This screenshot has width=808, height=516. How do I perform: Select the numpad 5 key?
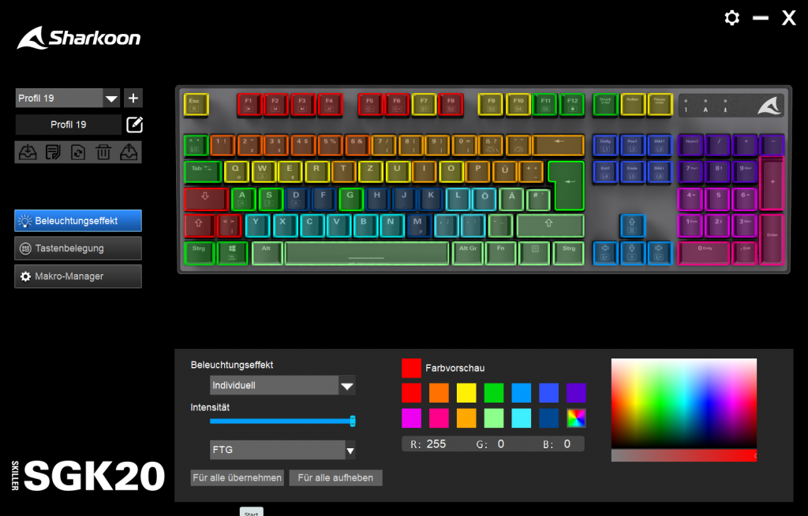pos(718,199)
